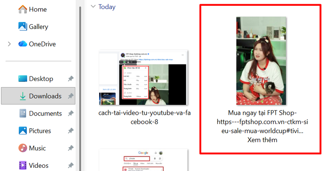The image size is (329, 171).
Task: Click the Home house icon
Action: click(x=23, y=9)
